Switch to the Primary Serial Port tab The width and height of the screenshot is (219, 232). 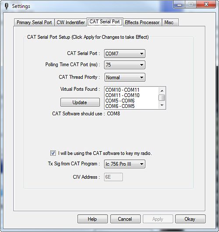pos(34,22)
